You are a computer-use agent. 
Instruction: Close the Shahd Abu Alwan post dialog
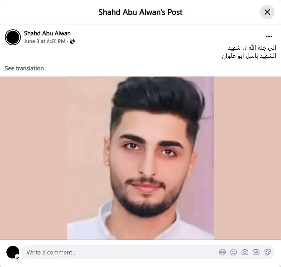point(267,12)
